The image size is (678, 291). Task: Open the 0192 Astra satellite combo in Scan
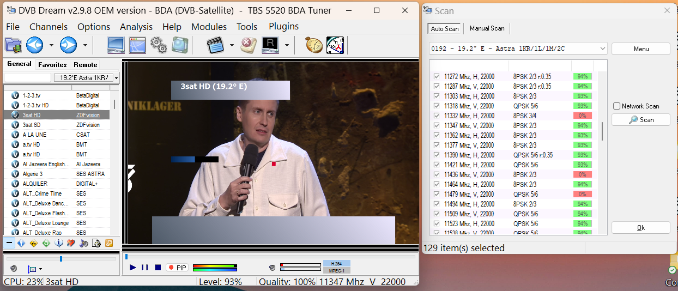click(518, 48)
